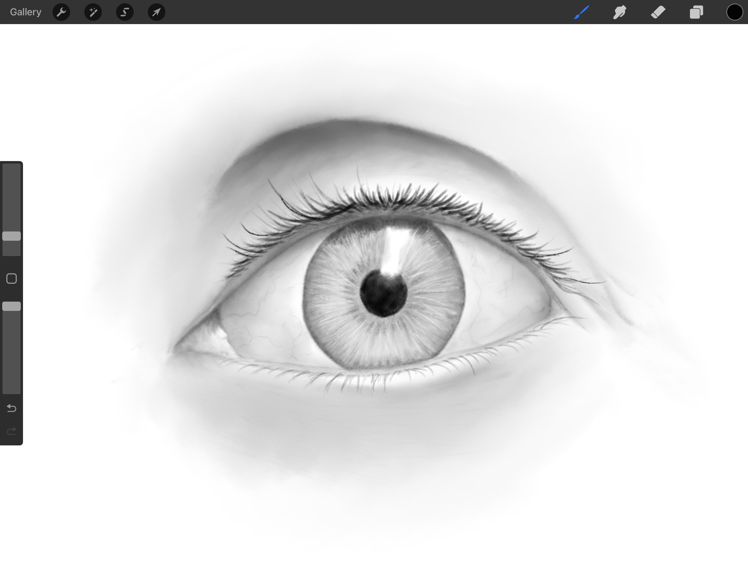Image resolution: width=748 pixels, height=561 pixels.
Task: Select the Eraser tool
Action: (658, 12)
